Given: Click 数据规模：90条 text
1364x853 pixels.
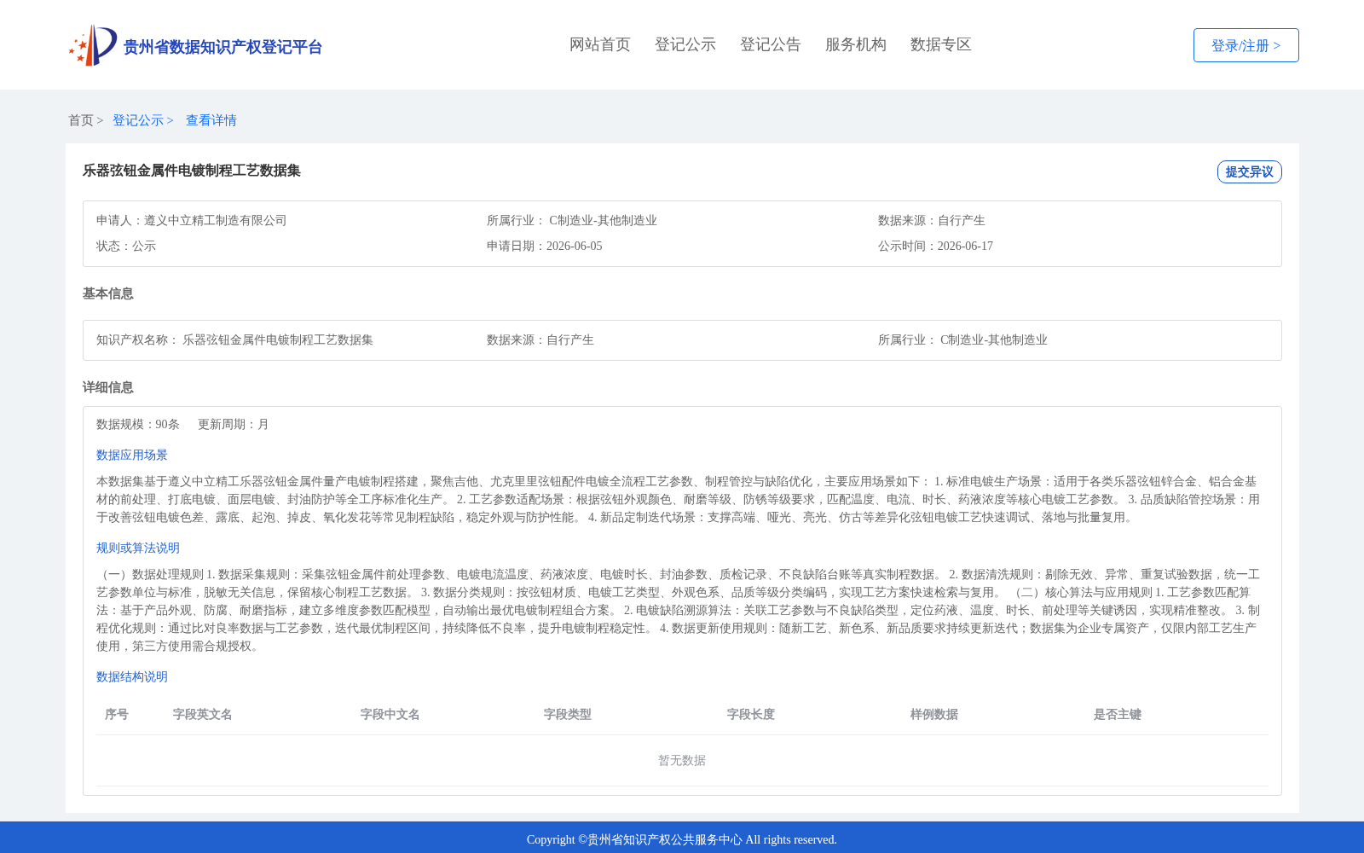Looking at the screenshot, I should point(138,424).
